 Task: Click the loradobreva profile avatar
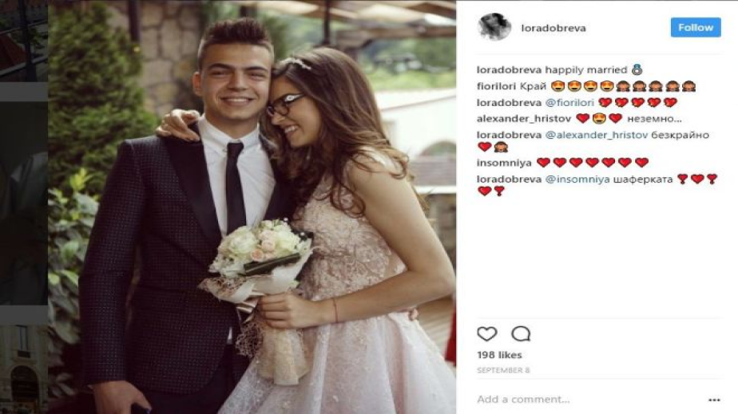point(494,27)
